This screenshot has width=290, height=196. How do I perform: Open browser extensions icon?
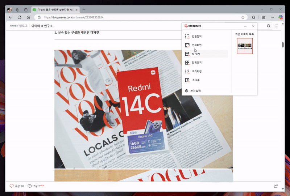click(x=253, y=17)
